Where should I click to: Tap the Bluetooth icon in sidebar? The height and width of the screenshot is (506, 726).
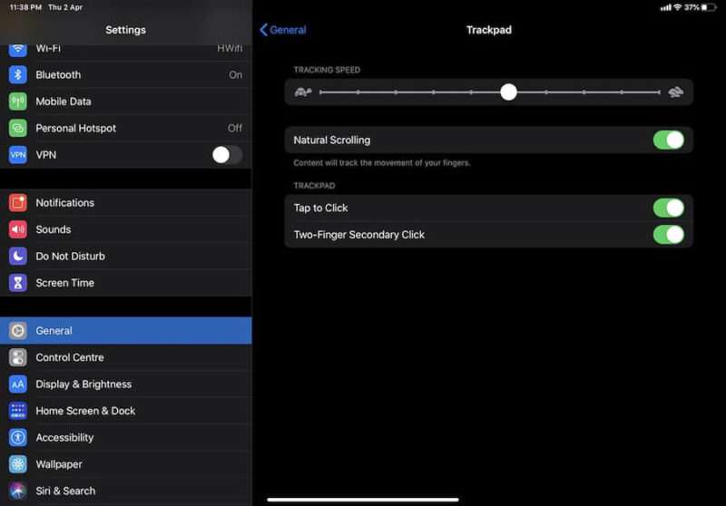(x=18, y=75)
